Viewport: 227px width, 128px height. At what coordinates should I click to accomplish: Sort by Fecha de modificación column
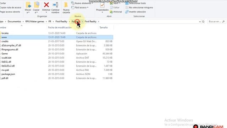pyautogui.click(x=60, y=27)
